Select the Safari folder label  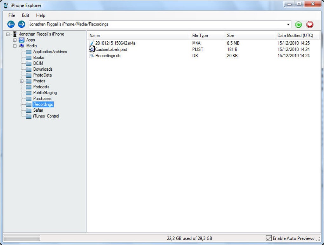[x=38, y=110]
